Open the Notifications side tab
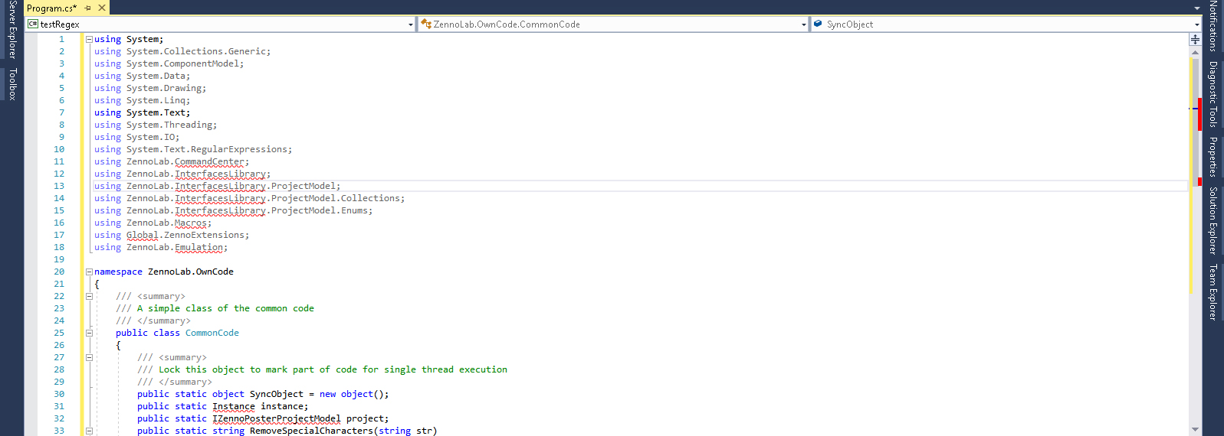 [x=1213, y=26]
